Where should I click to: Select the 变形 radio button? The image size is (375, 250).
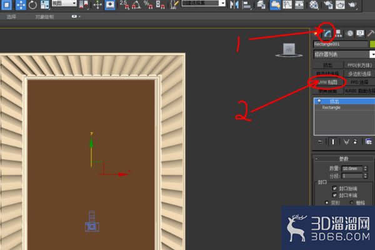[327, 202]
